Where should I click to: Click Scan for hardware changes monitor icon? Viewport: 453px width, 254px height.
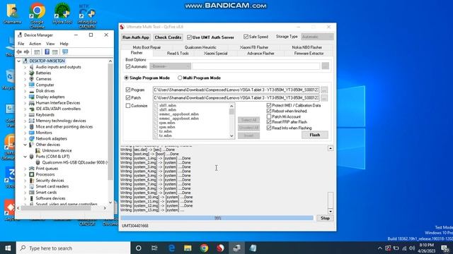point(65,52)
